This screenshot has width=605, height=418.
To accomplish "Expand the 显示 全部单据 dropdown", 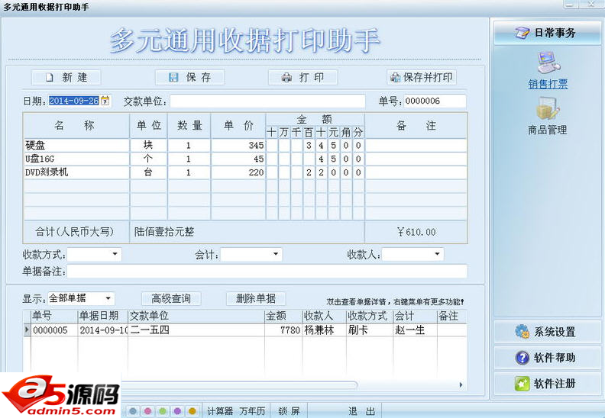I will click(x=108, y=298).
